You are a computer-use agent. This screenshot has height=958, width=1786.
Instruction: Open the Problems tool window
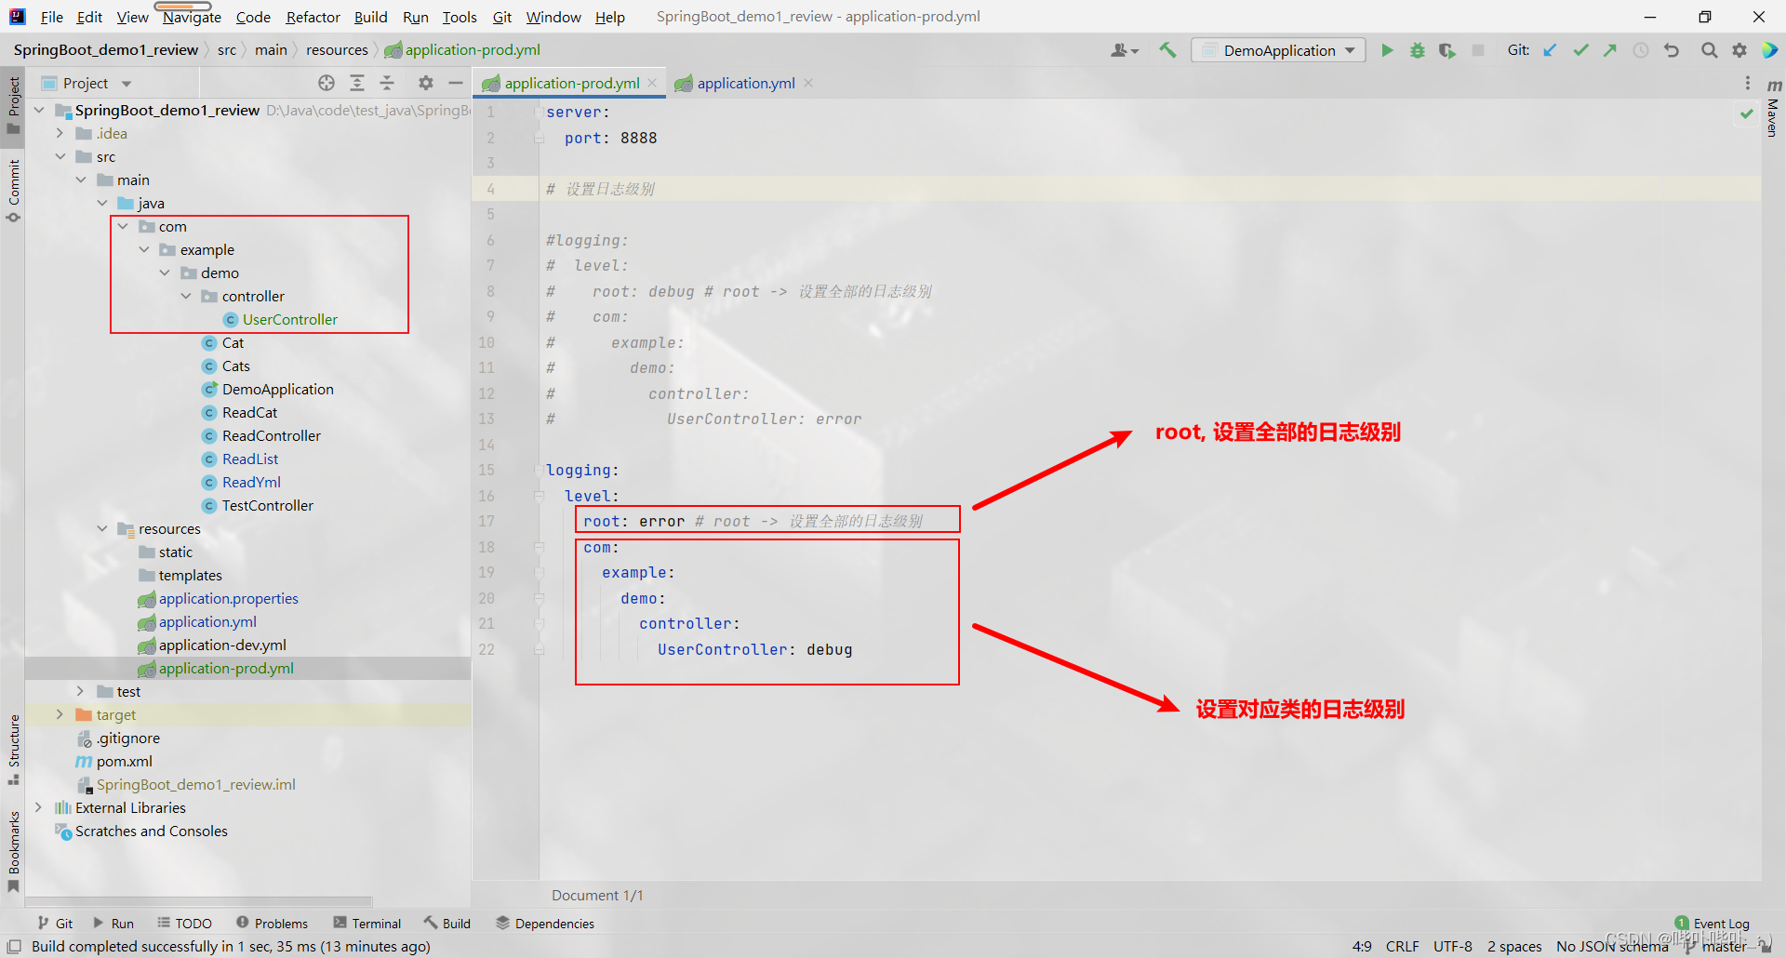click(272, 924)
